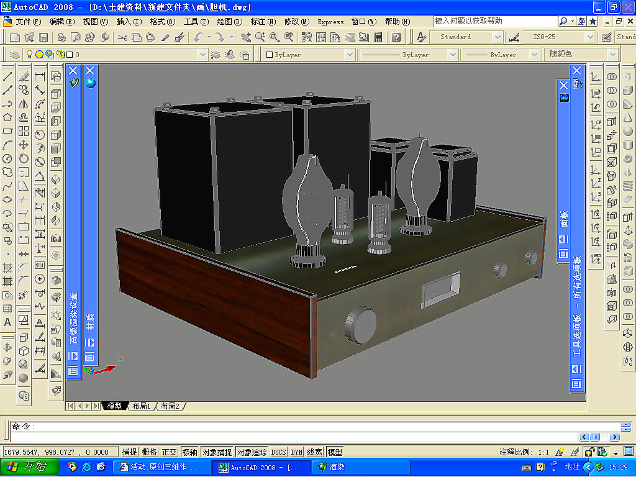Screen dimensions: 636x477
Task: Toggle 对象追踪 object snap tracking
Action: point(252,452)
